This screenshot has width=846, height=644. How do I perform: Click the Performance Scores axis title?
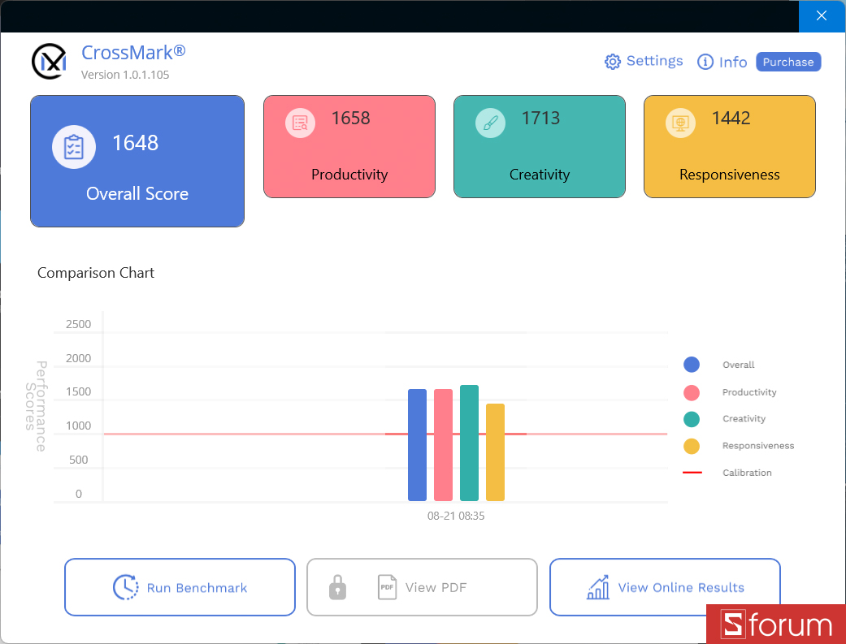point(36,406)
